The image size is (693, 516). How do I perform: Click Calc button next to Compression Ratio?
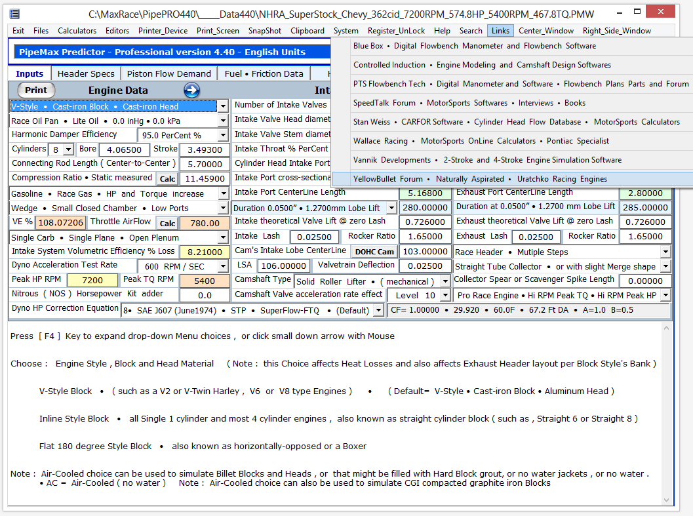[x=167, y=178]
